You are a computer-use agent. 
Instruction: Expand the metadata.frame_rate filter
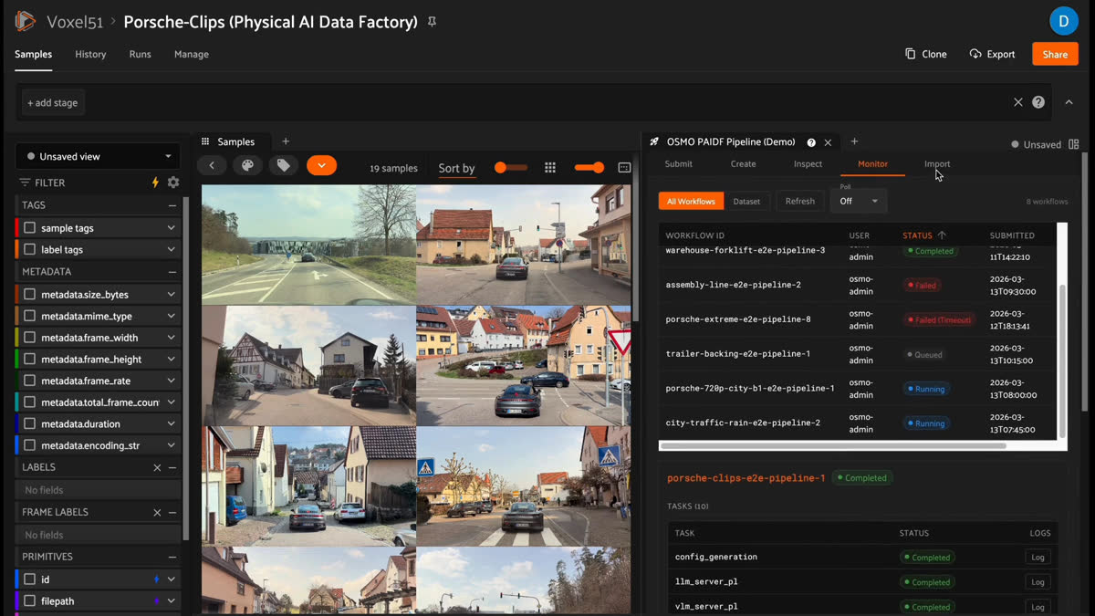[171, 381]
